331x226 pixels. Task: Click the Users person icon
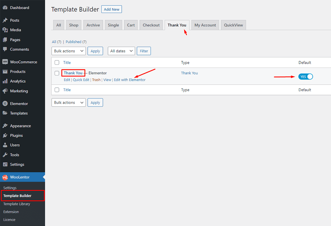tap(5, 145)
